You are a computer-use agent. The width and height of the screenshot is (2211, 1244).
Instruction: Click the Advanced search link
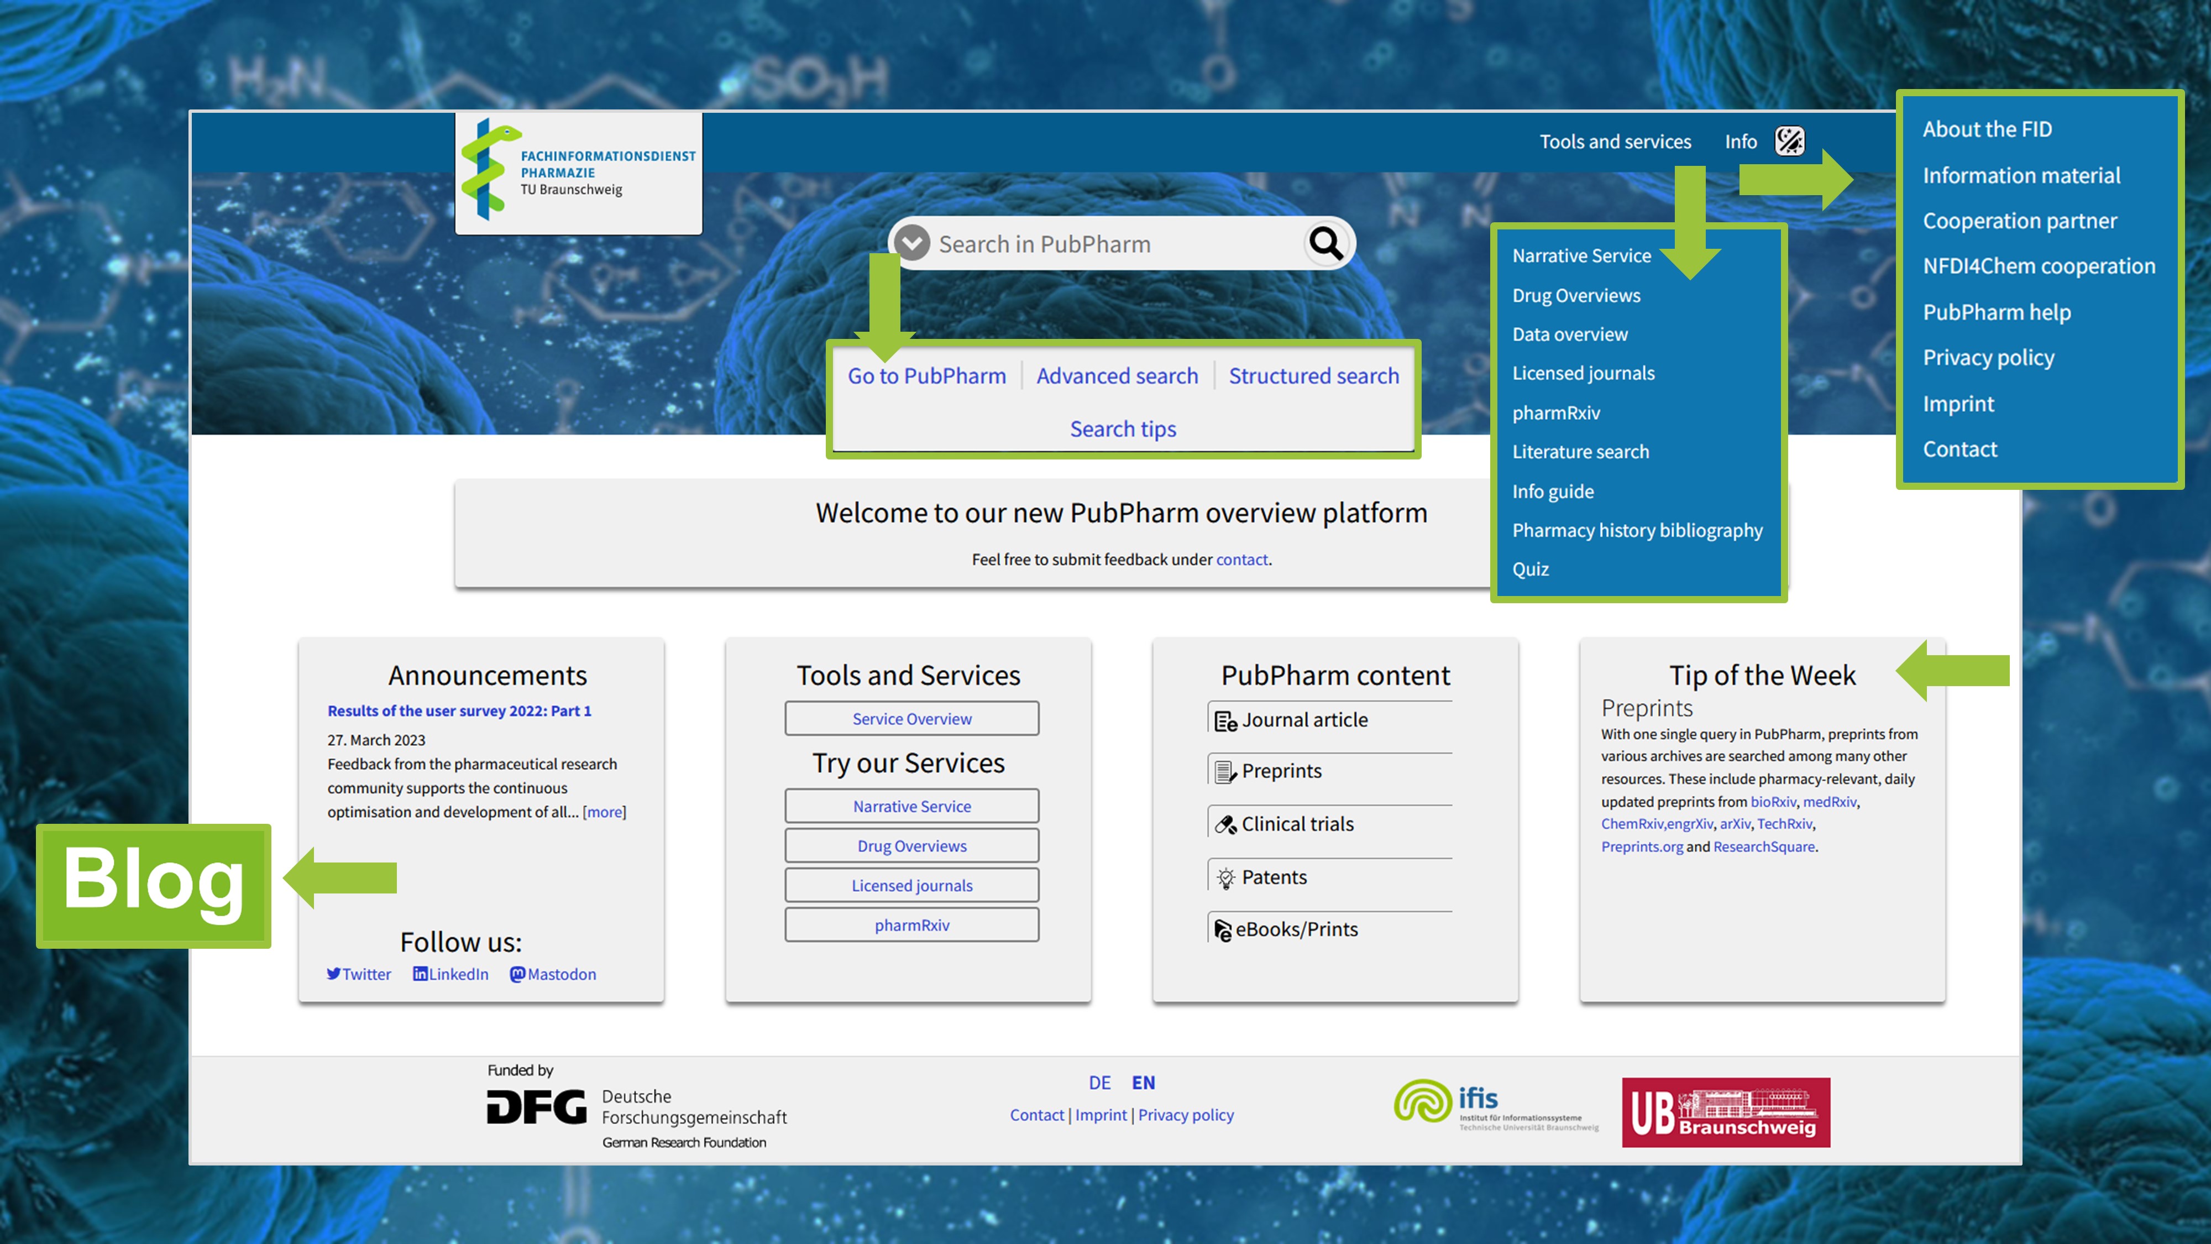click(x=1117, y=376)
